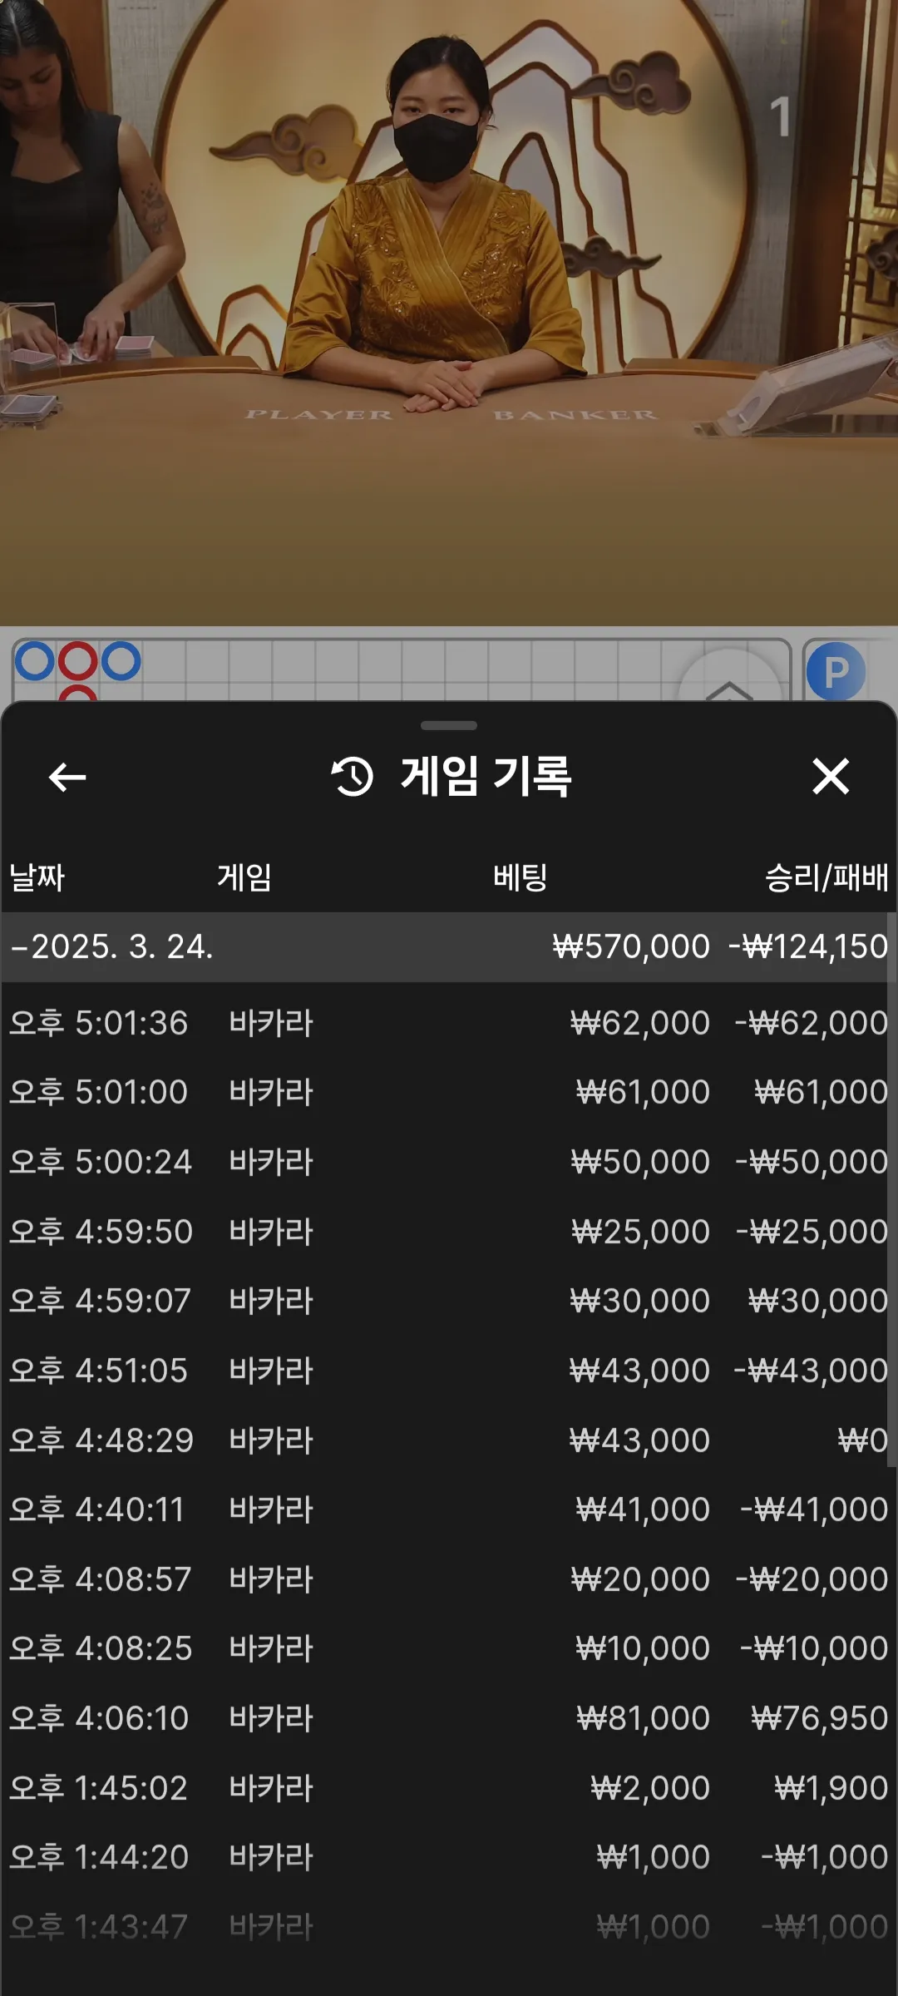Viewport: 898px width, 1996px height.
Task: Open the 오후 4:40:11 losing bet record
Action: coord(449,1509)
